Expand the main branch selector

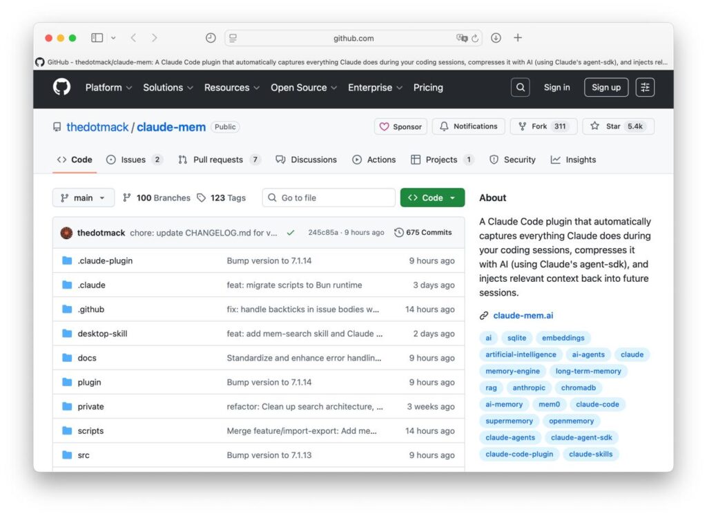(x=83, y=198)
